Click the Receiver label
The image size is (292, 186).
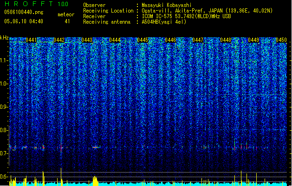(x=94, y=16)
